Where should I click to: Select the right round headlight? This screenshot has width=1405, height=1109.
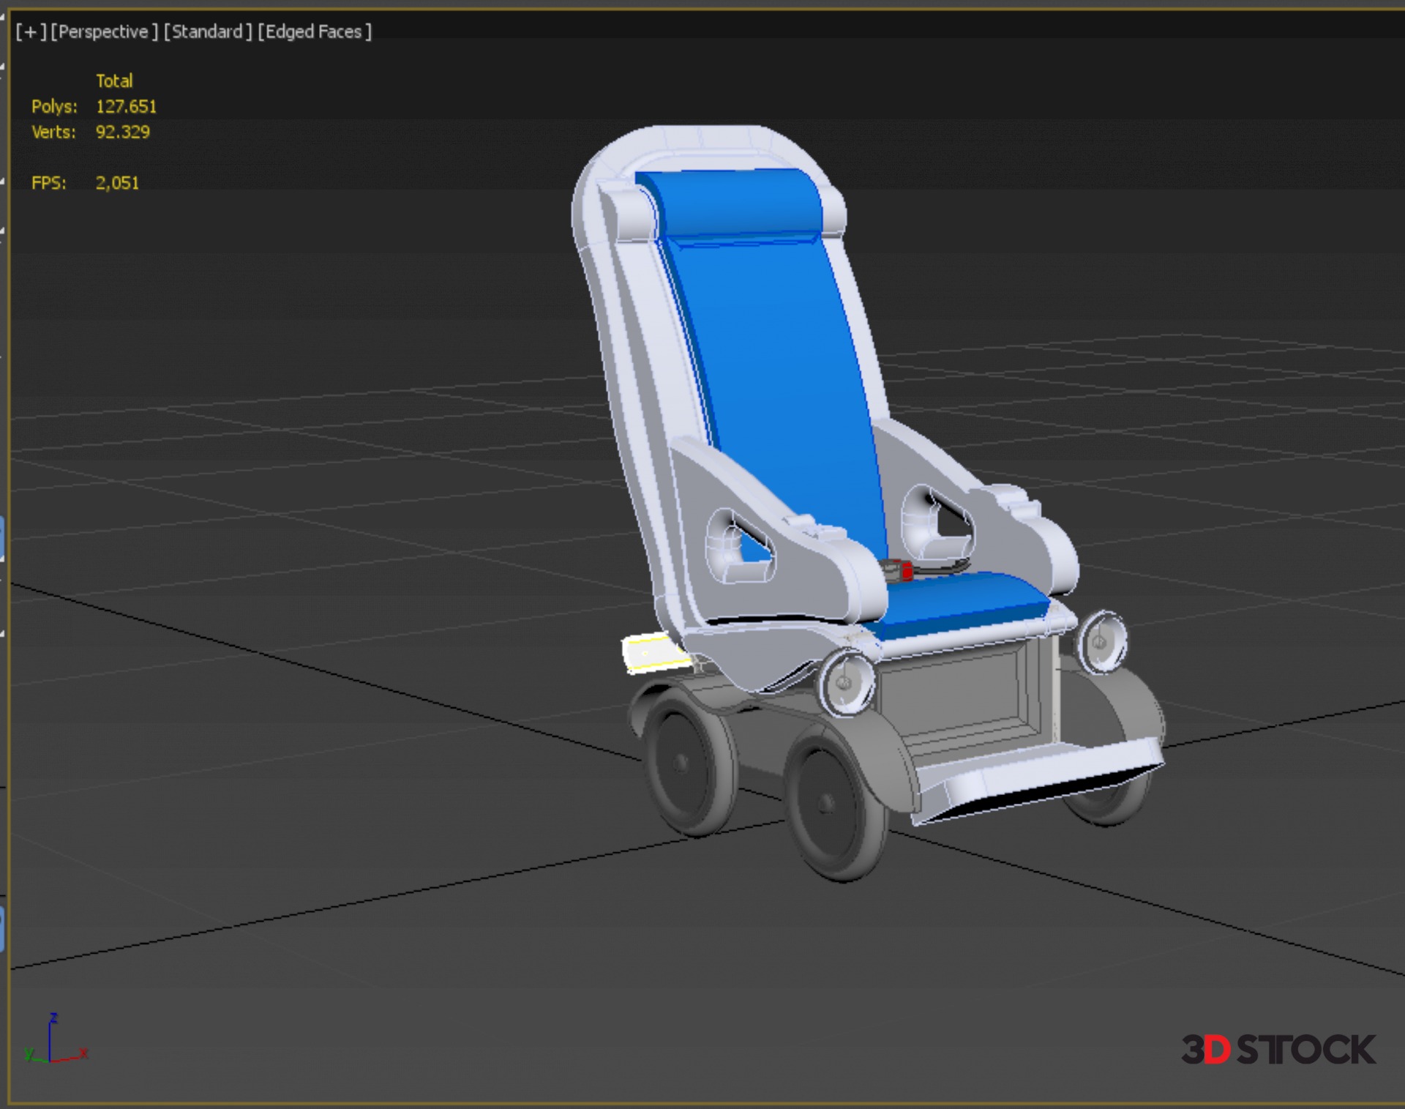pos(1101,642)
